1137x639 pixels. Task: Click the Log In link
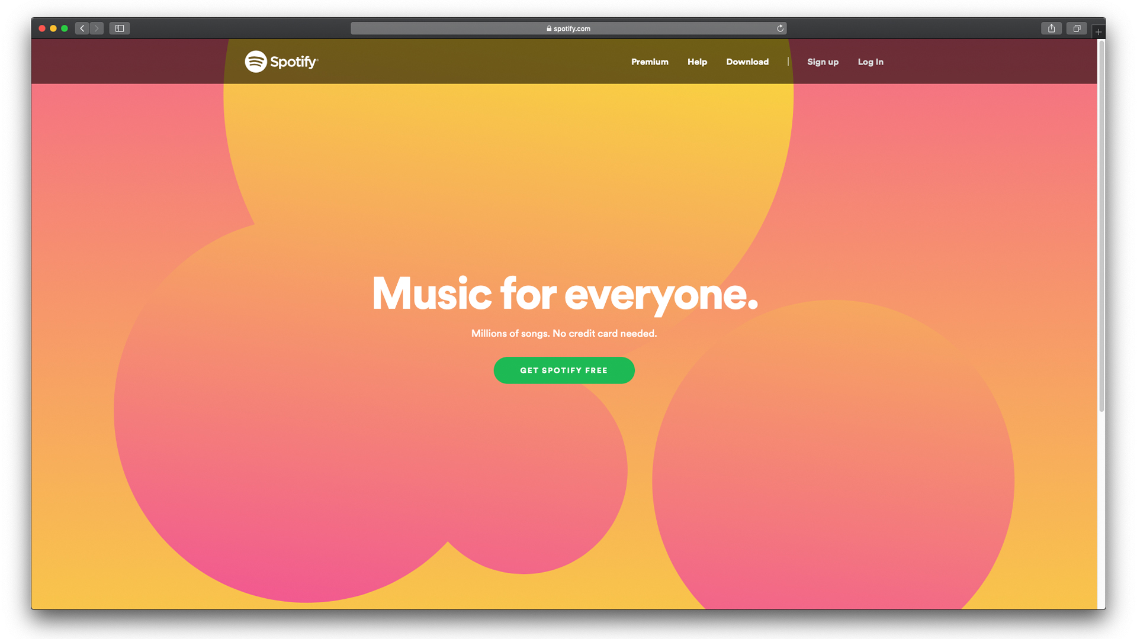coord(871,62)
